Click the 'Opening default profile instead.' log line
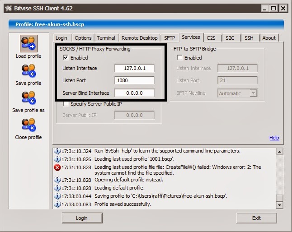 [x=129, y=180]
